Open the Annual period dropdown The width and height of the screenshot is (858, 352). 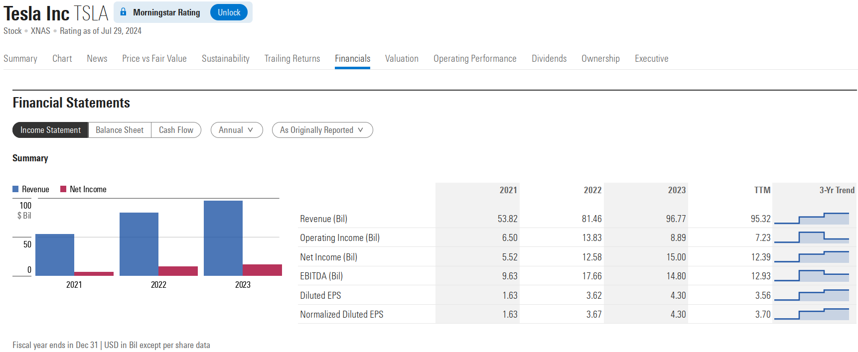click(236, 130)
